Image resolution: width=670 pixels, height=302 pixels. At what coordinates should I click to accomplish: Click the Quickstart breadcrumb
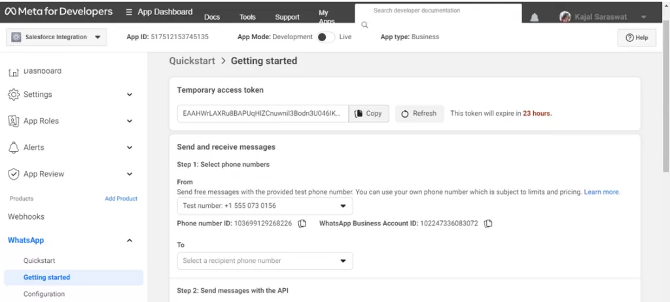(192, 61)
